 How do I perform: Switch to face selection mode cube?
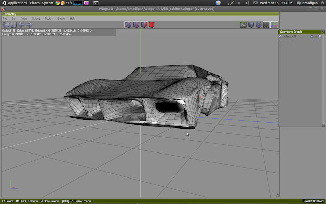pyautogui.click(x=144, y=24)
